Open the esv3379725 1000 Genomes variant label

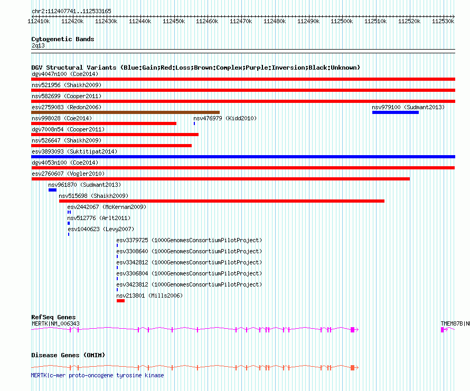189,240
